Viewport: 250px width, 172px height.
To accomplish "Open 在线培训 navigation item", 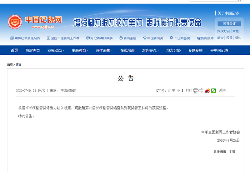I will pos(127,50).
